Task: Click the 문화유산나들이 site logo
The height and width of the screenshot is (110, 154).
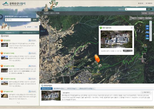Action: [14, 4]
